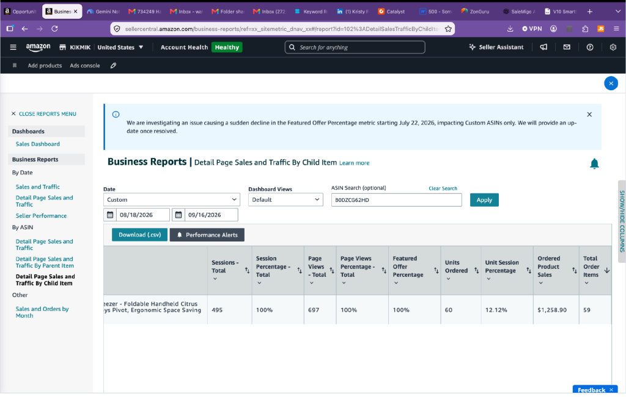626x397 pixels.
Task: Open the announcements megaphone icon
Action: (x=543, y=47)
